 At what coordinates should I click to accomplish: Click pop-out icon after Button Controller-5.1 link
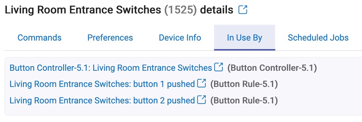pos(219,67)
